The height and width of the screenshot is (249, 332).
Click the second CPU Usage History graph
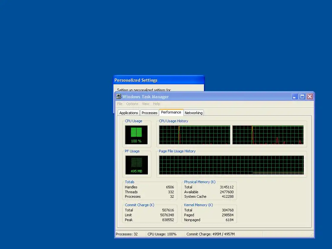click(x=268, y=135)
